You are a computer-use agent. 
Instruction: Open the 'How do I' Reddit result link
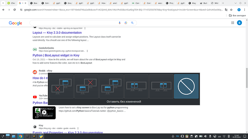[40, 78]
